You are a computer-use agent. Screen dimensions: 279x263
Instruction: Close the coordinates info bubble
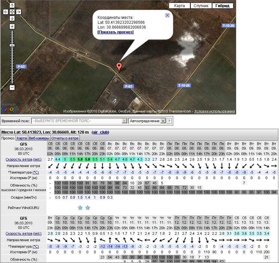coord(167,15)
